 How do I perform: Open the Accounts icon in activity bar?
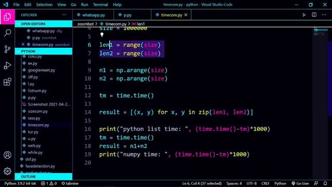(7, 155)
